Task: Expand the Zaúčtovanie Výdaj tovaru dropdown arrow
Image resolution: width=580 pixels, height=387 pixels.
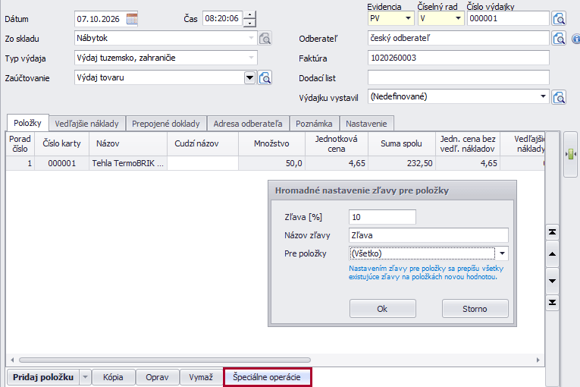Action: coord(249,77)
